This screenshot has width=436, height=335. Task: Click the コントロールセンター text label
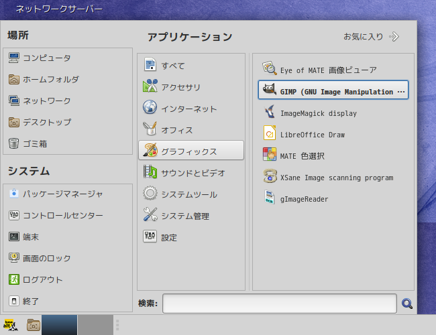(x=63, y=215)
